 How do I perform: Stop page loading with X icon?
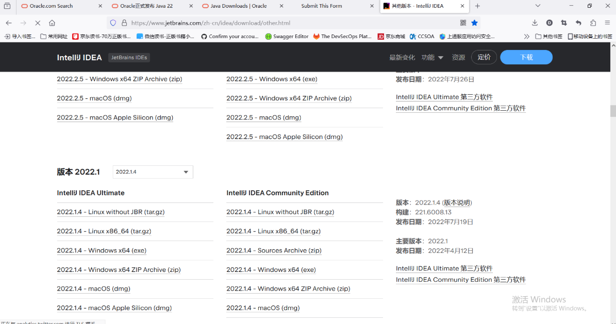[38, 23]
